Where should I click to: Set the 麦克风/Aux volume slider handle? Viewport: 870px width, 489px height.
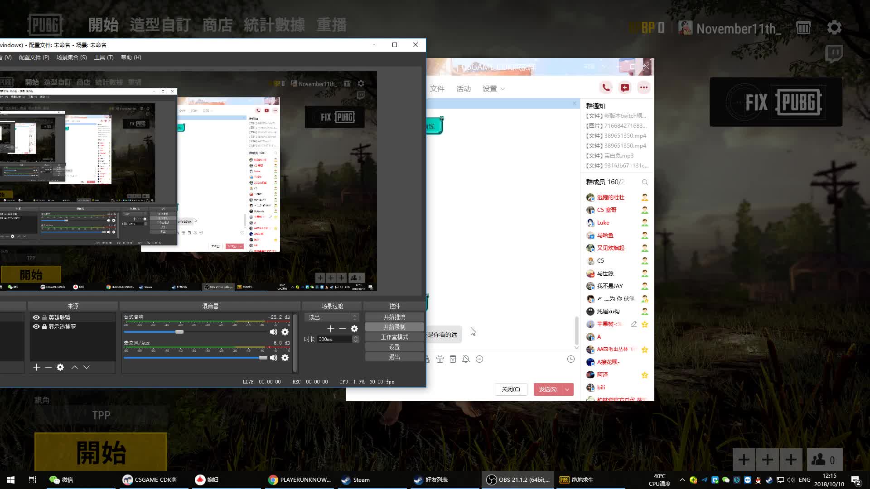click(x=263, y=358)
